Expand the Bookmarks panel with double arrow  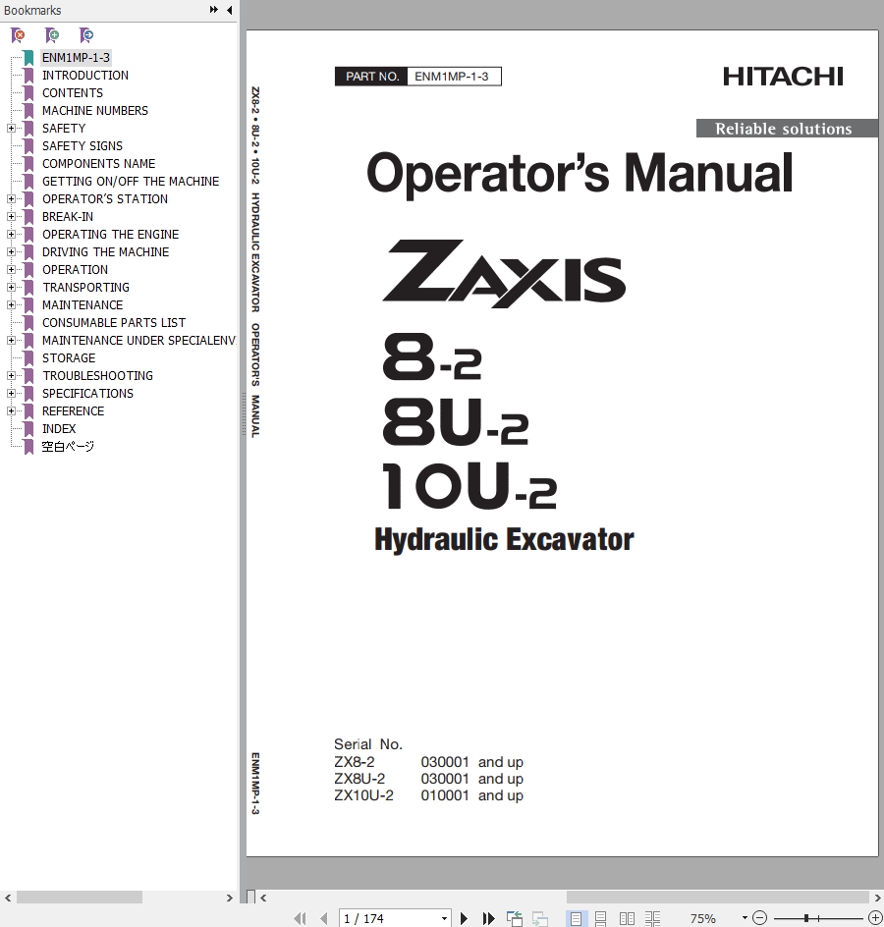[x=213, y=10]
